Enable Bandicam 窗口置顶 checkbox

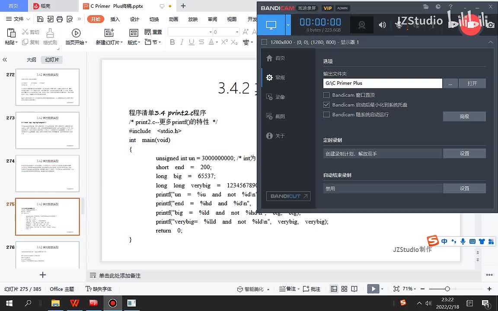click(326, 95)
